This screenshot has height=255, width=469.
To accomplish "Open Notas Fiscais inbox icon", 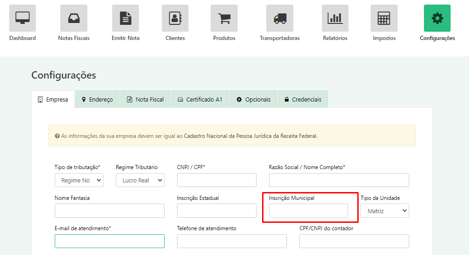I will coord(74,18).
